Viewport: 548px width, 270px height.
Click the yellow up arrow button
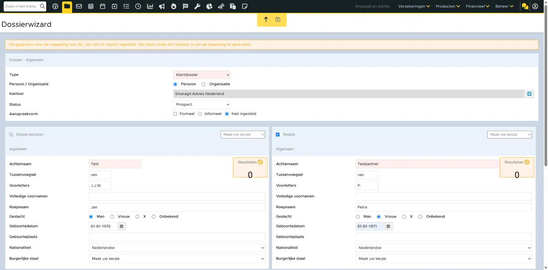[266, 20]
